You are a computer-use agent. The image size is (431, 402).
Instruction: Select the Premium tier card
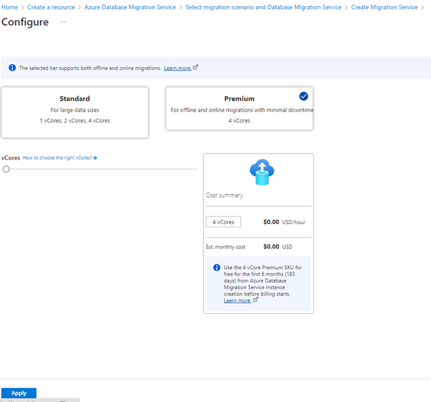(239, 108)
